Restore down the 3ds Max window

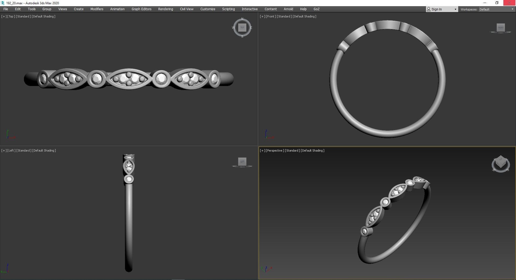tap(497, 3)
